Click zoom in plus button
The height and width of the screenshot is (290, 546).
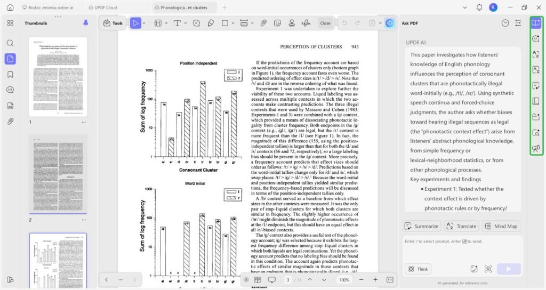click(x=375, y=280)
